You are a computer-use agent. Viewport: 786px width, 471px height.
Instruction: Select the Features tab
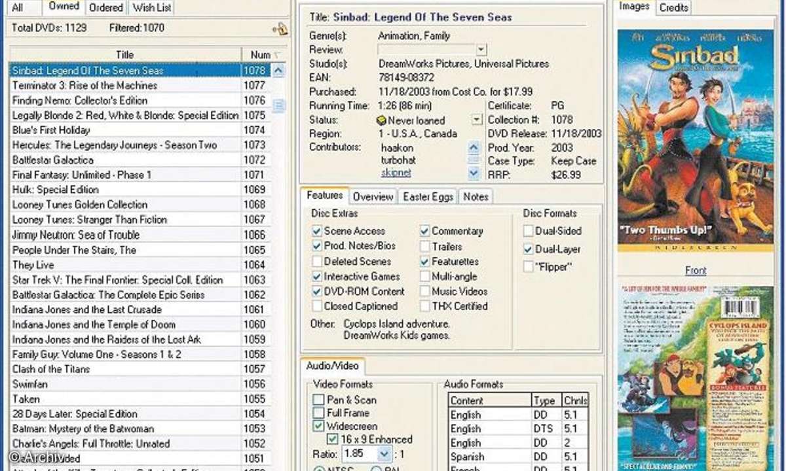tap(325, 196)
